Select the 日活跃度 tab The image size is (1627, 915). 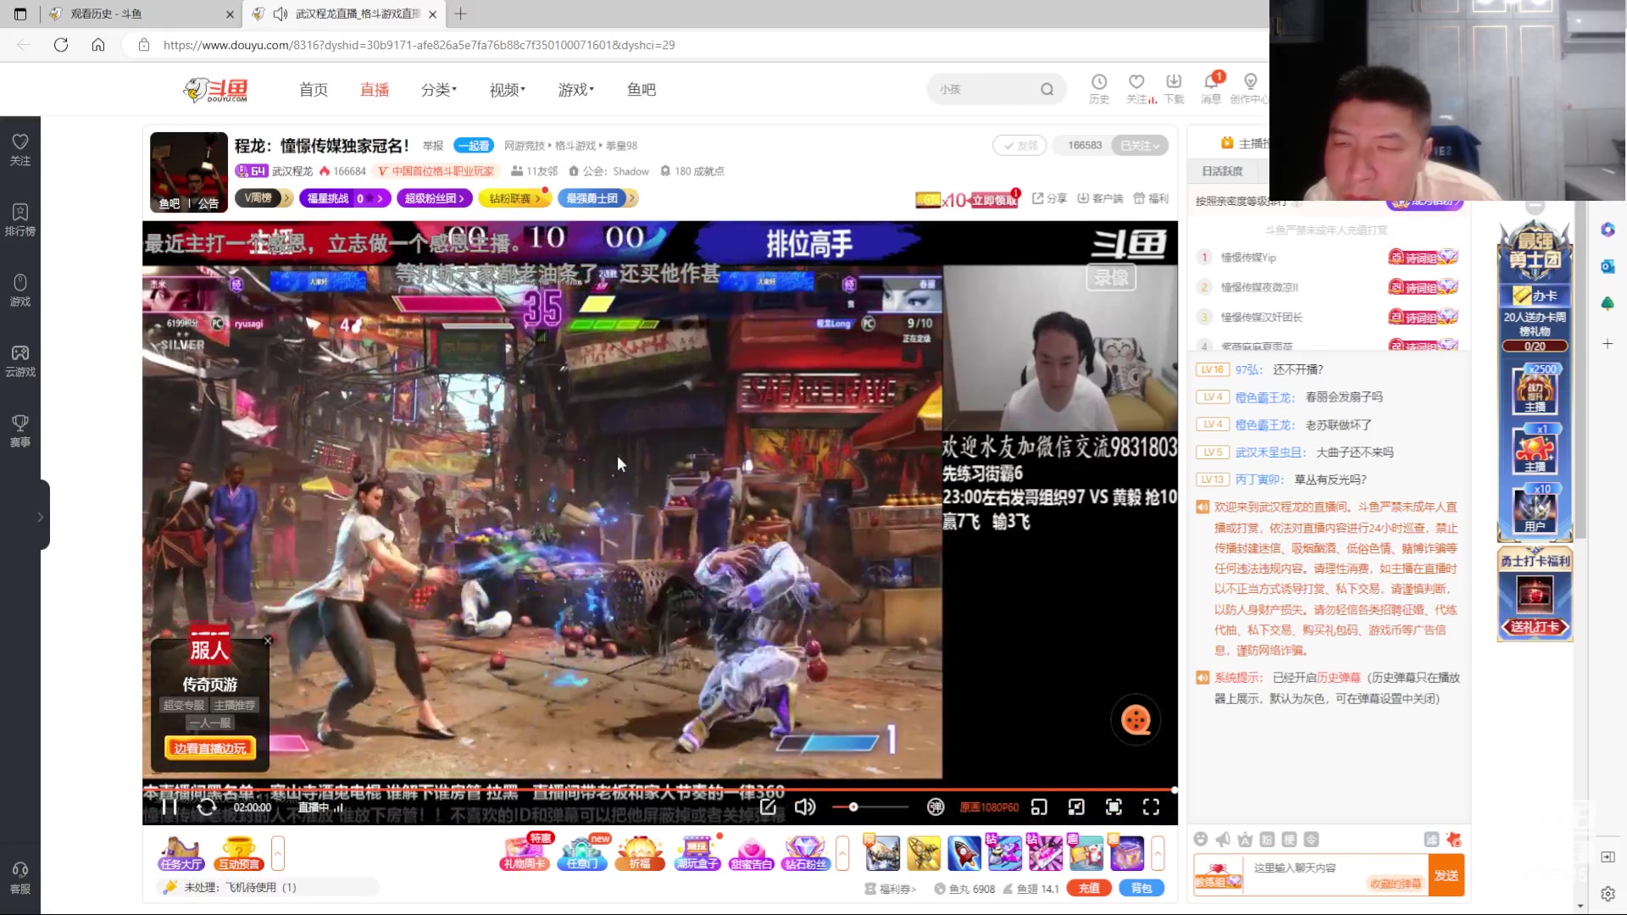tap(1222, 171)
